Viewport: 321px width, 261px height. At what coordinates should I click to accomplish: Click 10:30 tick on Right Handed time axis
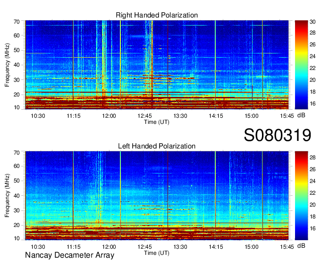point(38,116)
